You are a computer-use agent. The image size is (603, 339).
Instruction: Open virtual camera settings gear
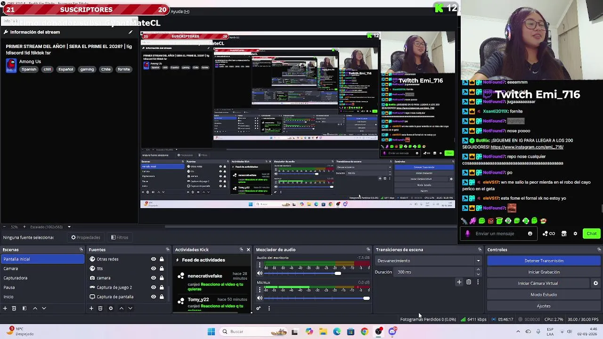tap(595, 283)
